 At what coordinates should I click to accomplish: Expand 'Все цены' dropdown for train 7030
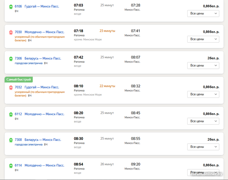tap(203, 39)
